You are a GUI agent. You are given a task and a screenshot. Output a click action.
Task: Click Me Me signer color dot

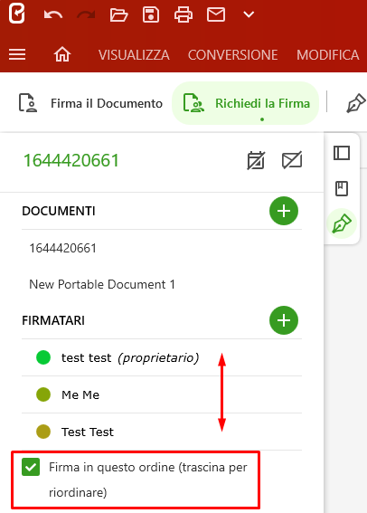[43, 394]
